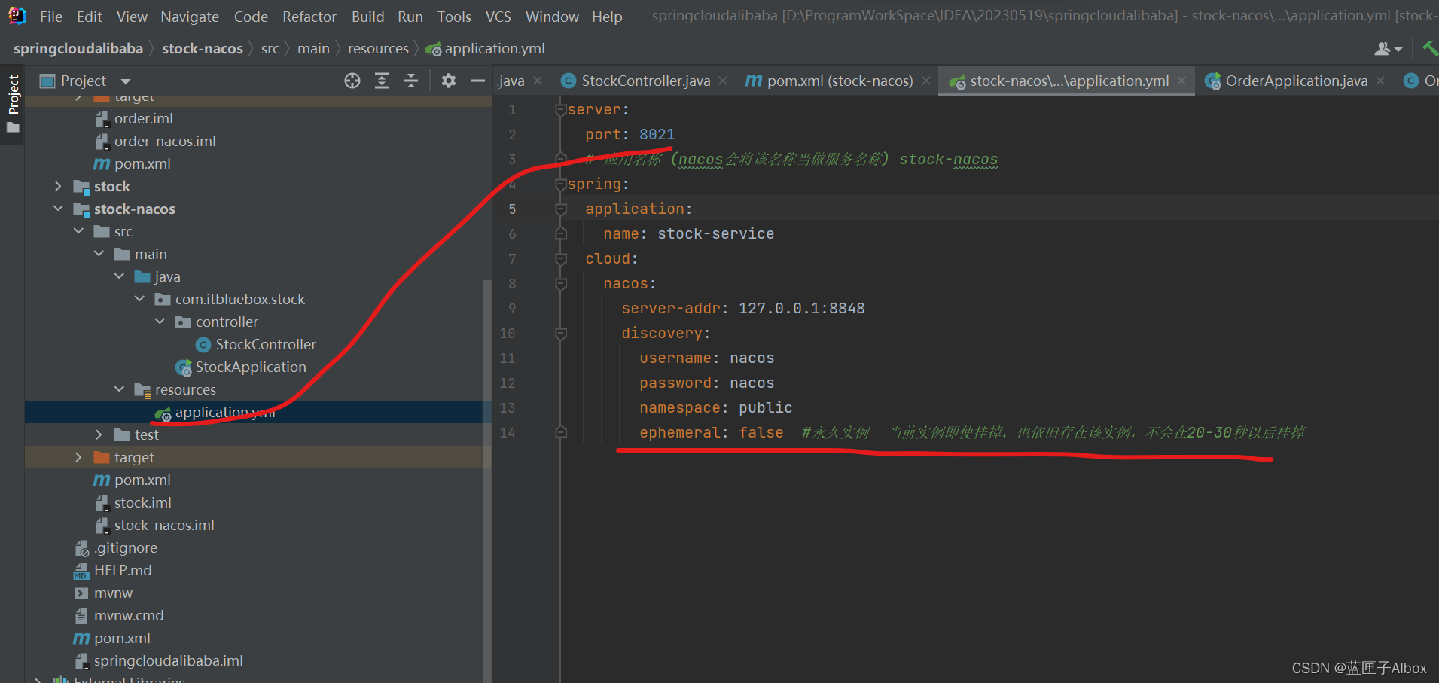Open the user account icon dropdown
1439x683 pixels.
[x=1388, y=49]
